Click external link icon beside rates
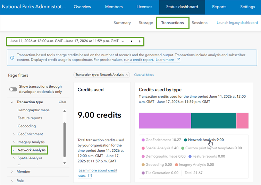Screen dimensions: 261x185 90,176
